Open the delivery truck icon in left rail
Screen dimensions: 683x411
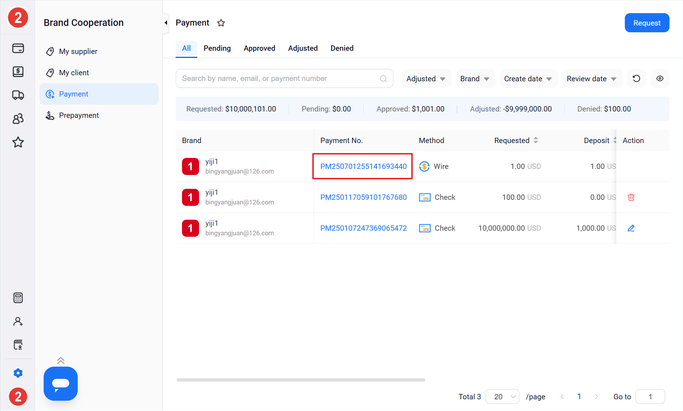click(18, 95)
